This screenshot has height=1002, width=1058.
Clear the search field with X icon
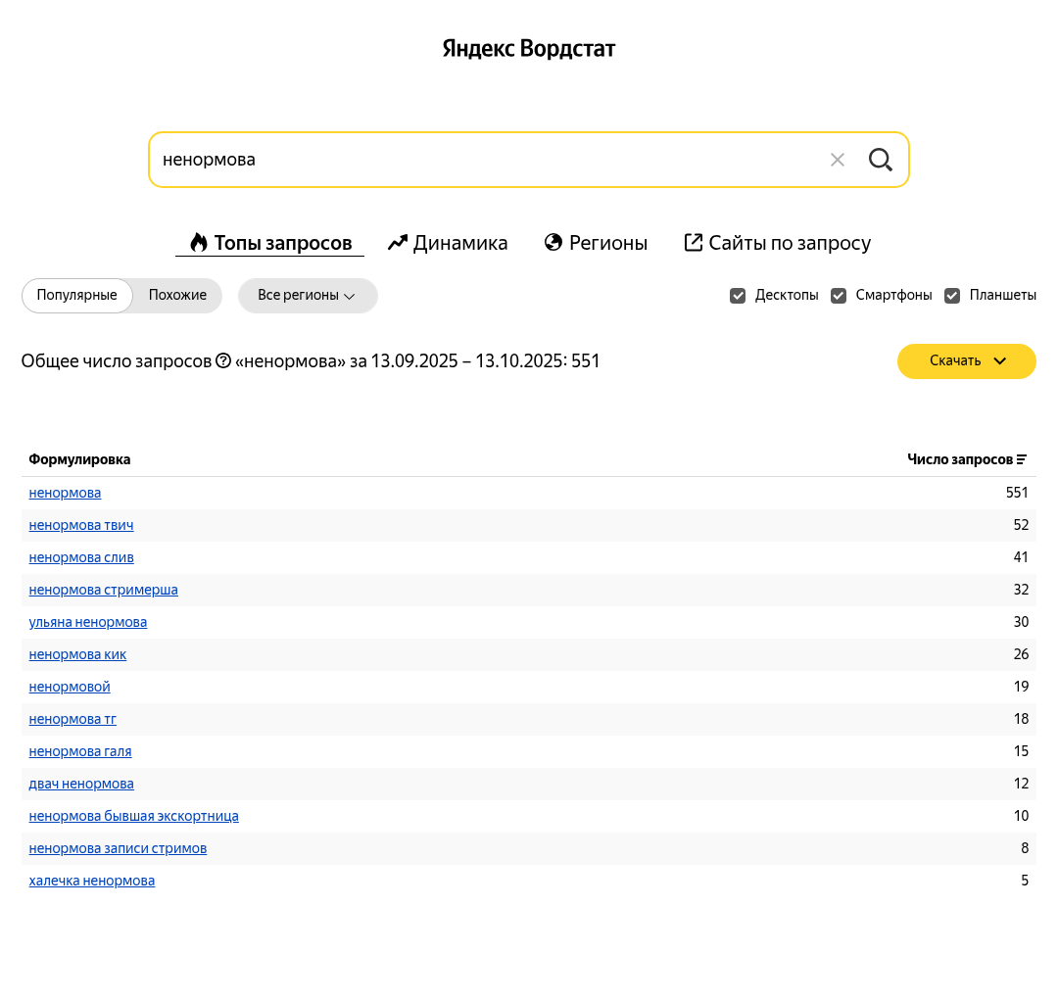[837, 160]
